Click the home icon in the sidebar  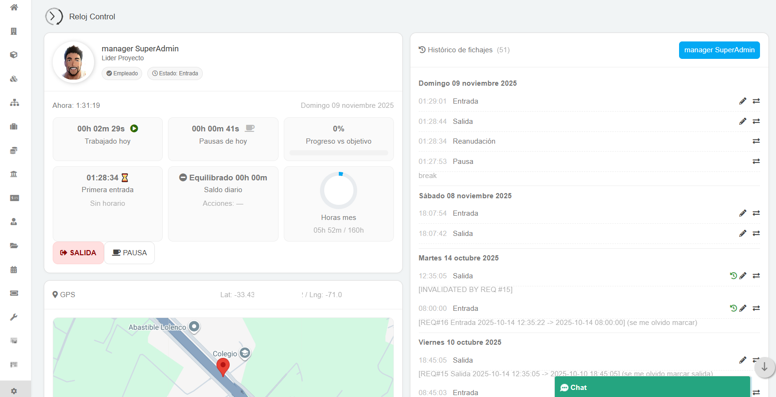coord(14,7)
